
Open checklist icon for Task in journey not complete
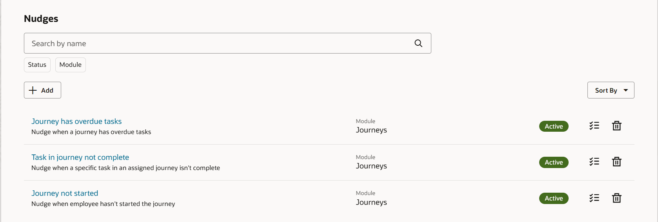point(594,162)
